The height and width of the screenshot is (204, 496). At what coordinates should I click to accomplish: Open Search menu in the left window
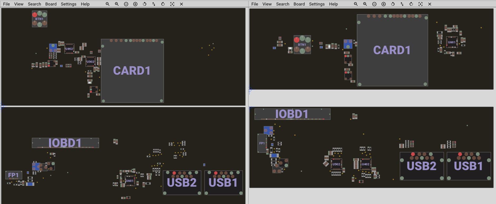coord(35,4)
